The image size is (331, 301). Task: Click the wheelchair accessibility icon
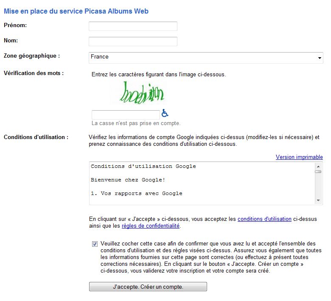(165, 113)
